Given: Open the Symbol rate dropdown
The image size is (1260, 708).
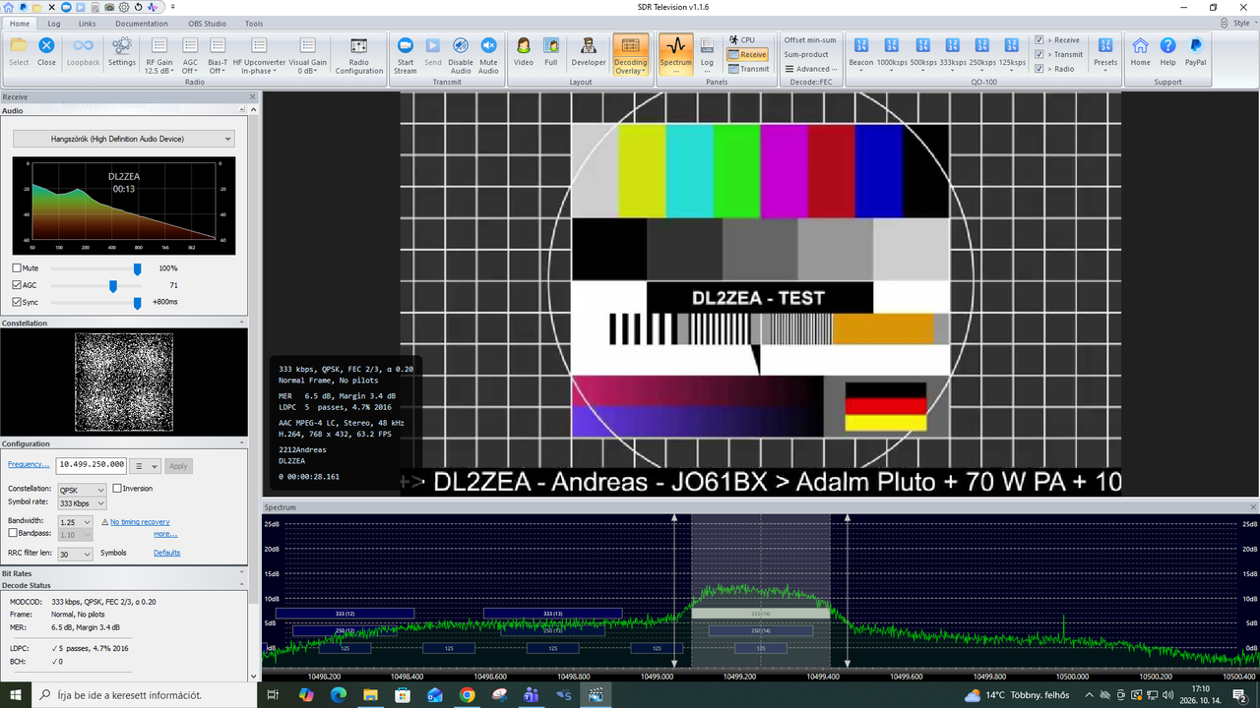Looking at the screenshot, I should pos(82,503).
